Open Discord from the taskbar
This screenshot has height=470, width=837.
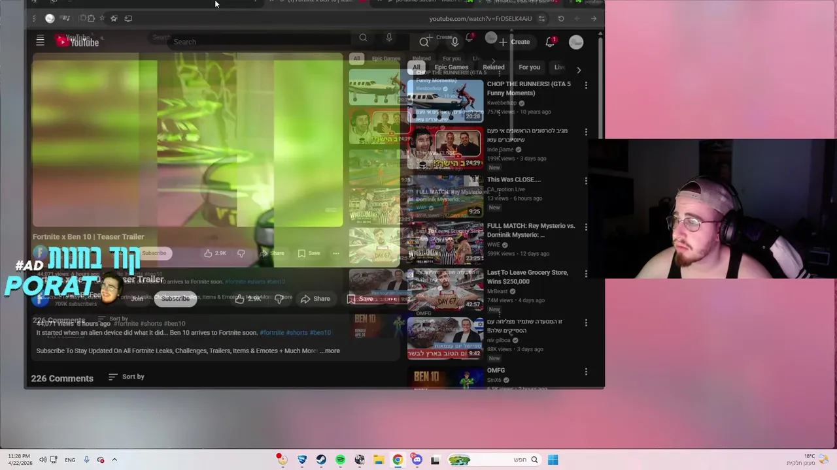pos(417,460)
